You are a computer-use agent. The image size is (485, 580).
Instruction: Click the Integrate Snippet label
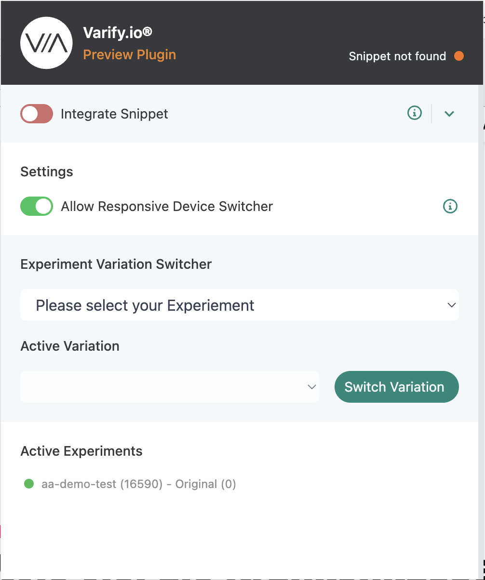[x=114, y=114]
